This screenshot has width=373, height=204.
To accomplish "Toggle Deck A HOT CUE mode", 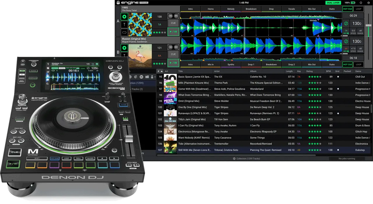I will pos(348,9).
